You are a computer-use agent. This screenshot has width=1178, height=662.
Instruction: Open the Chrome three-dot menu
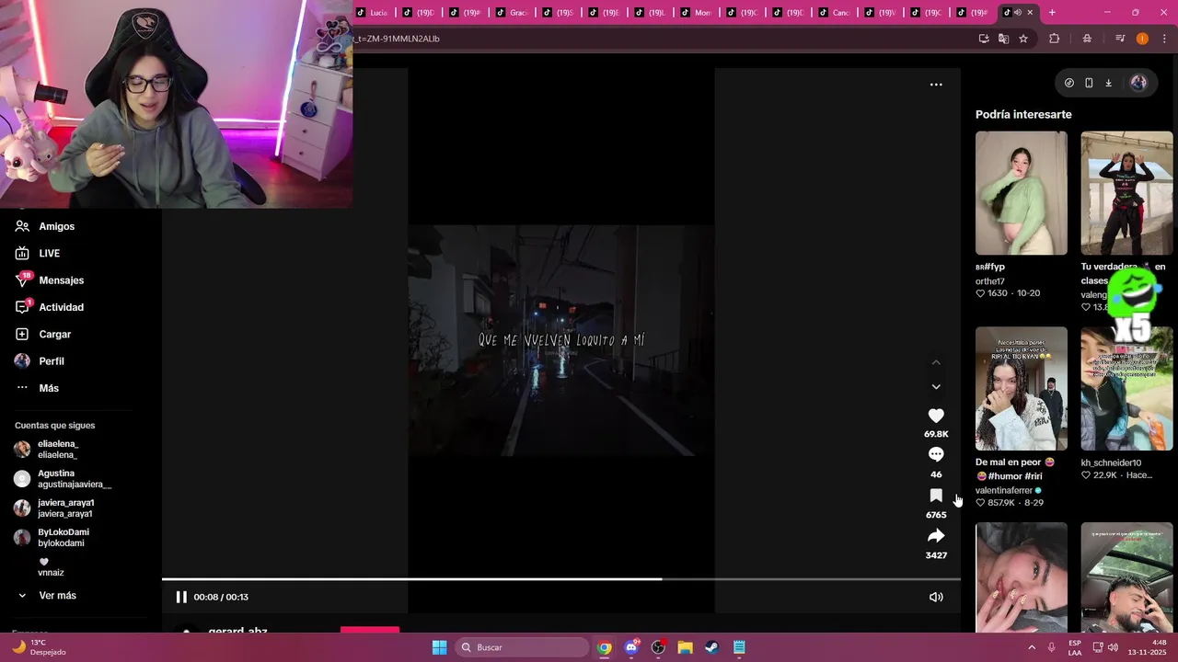[x=1165, y=39]
